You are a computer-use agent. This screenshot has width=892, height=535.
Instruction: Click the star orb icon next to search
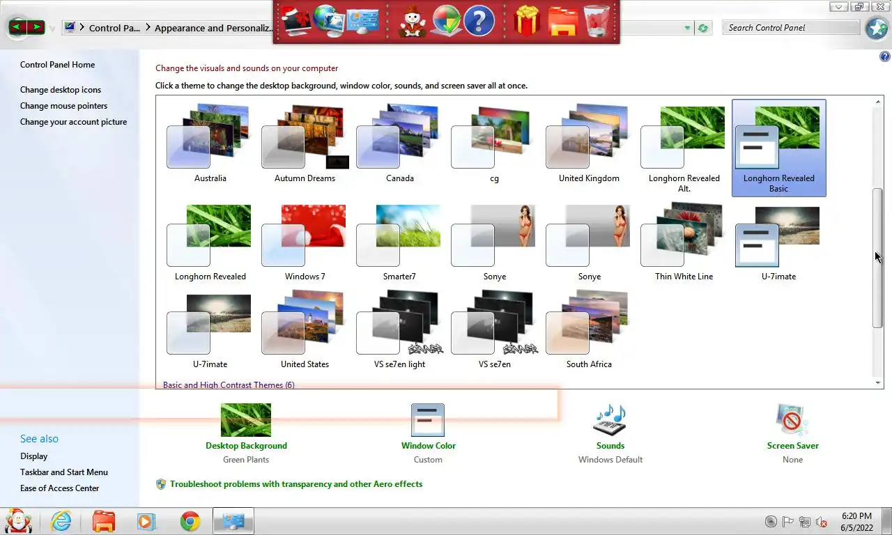[877, 28]
